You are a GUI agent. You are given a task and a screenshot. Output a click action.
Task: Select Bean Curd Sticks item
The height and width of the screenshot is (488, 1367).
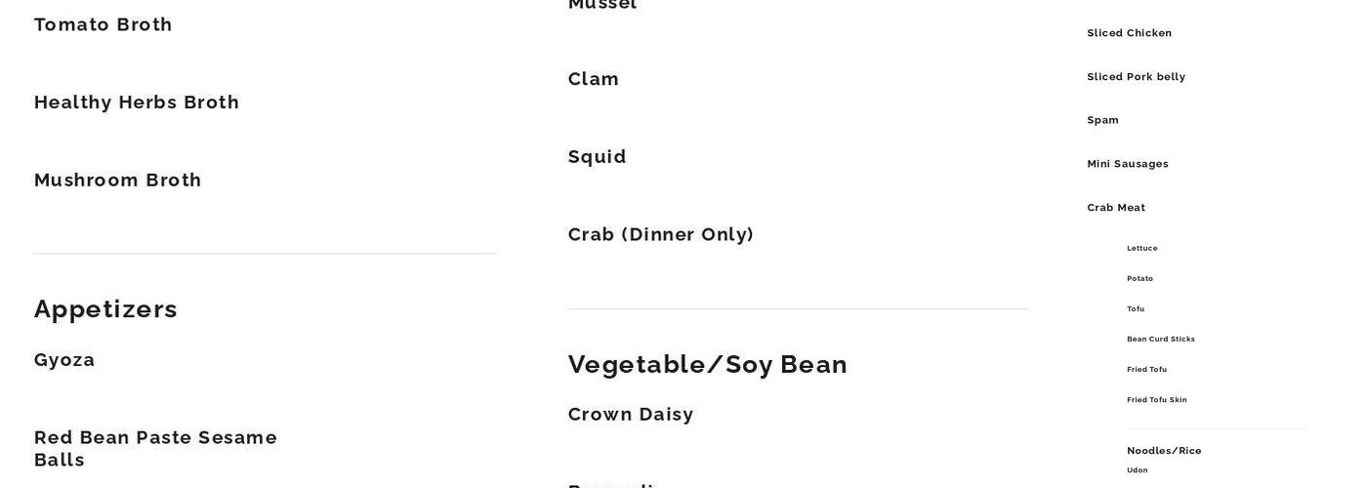click(x=1161, y=340)
